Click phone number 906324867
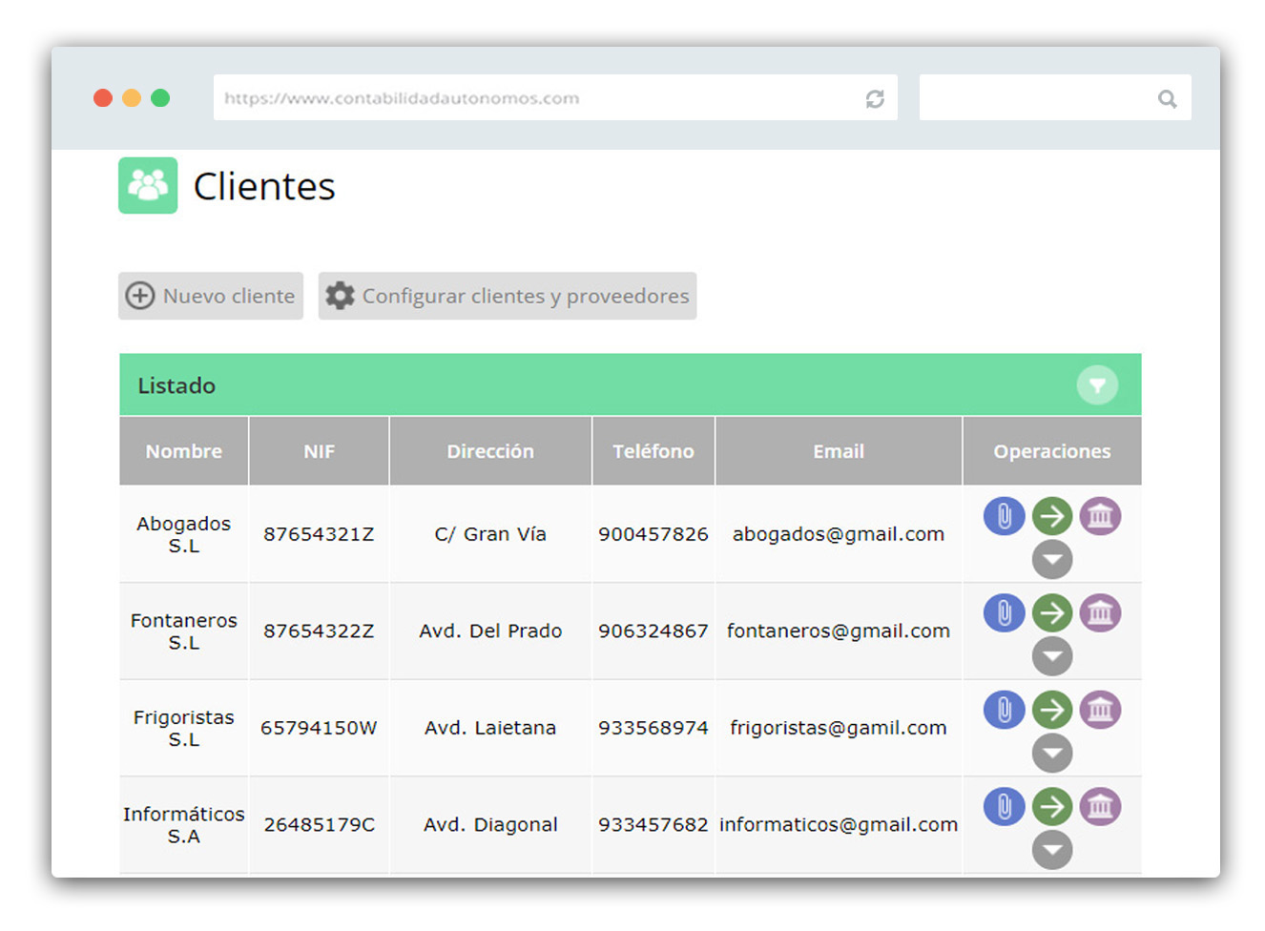This screenshot has width=1265, height=931. [x=653, y=631]
